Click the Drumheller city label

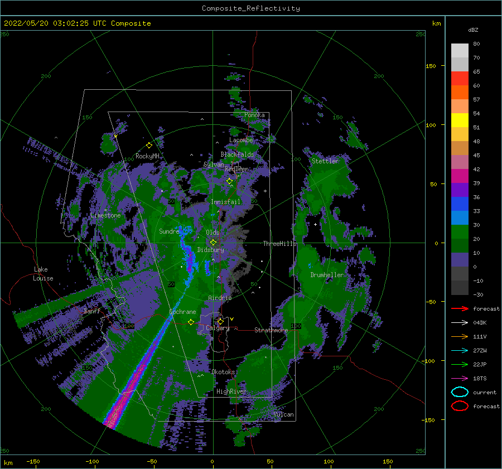[327, 275]
